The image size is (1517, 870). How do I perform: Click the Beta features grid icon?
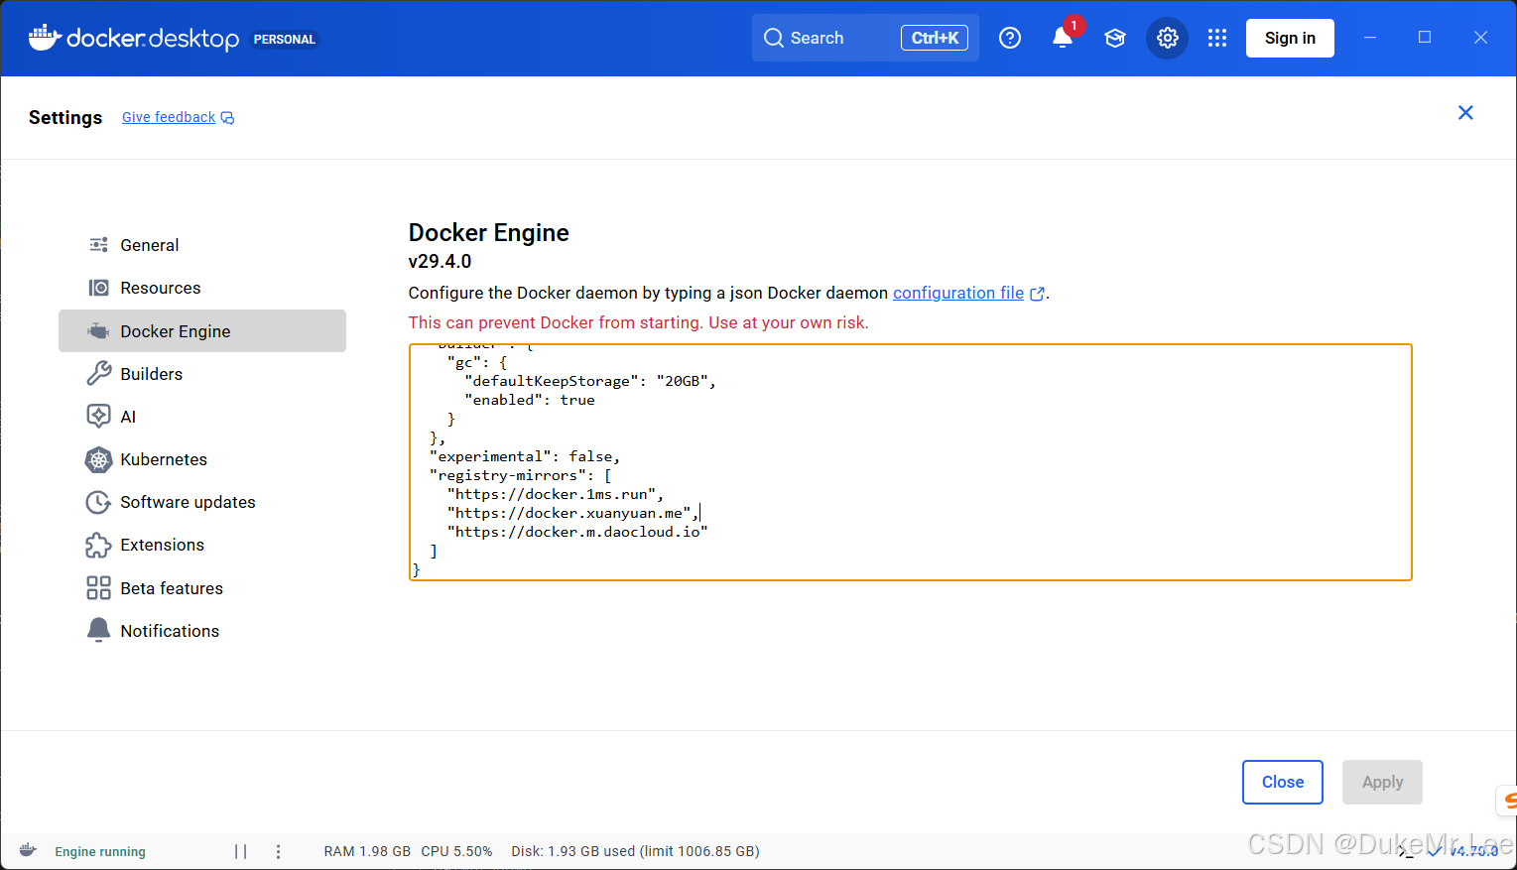(x=99, y=588)
